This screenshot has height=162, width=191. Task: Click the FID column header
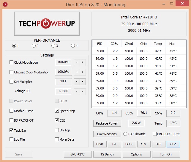[100, 44]
